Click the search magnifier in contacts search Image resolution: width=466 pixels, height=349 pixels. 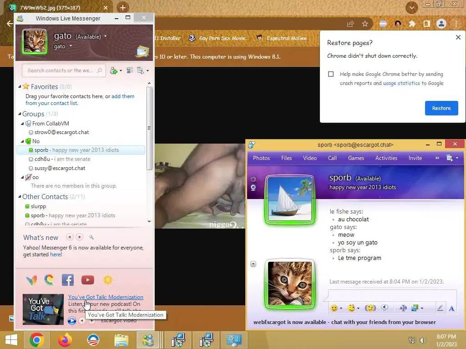click(x=100, y=70)
